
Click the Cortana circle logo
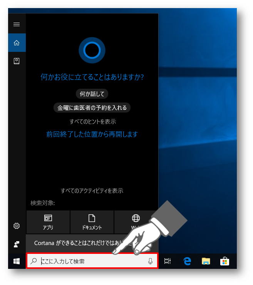pos(92,50)
